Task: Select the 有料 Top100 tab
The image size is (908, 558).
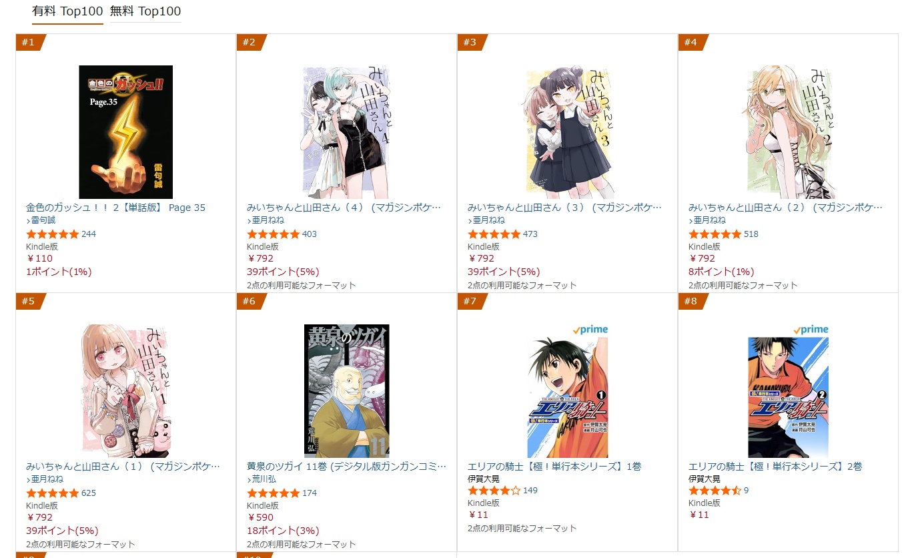Action: 67,11
